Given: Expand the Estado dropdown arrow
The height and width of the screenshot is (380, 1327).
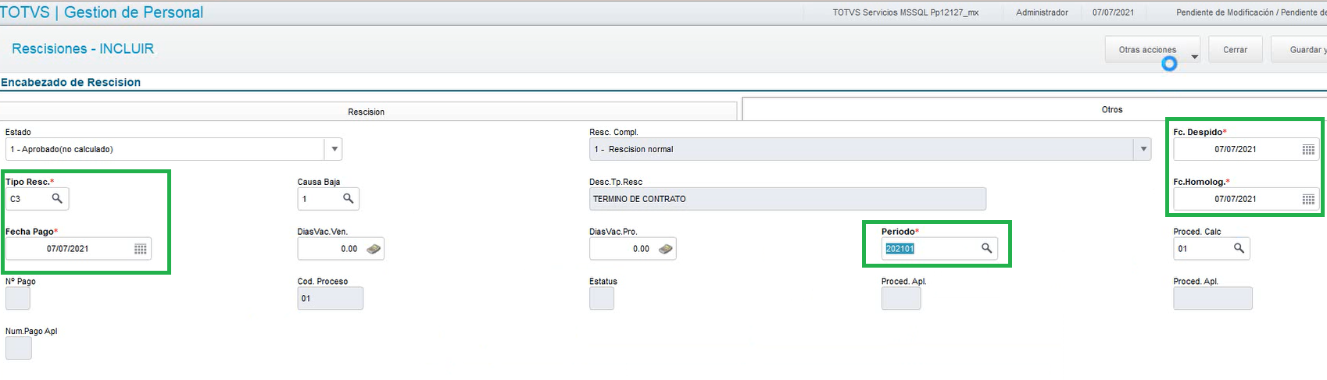Looking at the screenshot, I should (334, 149).
